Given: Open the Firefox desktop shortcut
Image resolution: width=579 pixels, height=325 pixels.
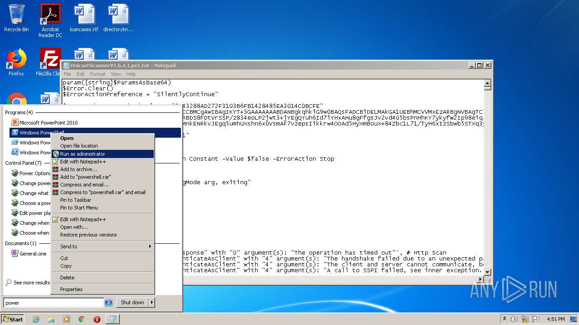Looking at the screenshot, I should (x=16, y=62).
